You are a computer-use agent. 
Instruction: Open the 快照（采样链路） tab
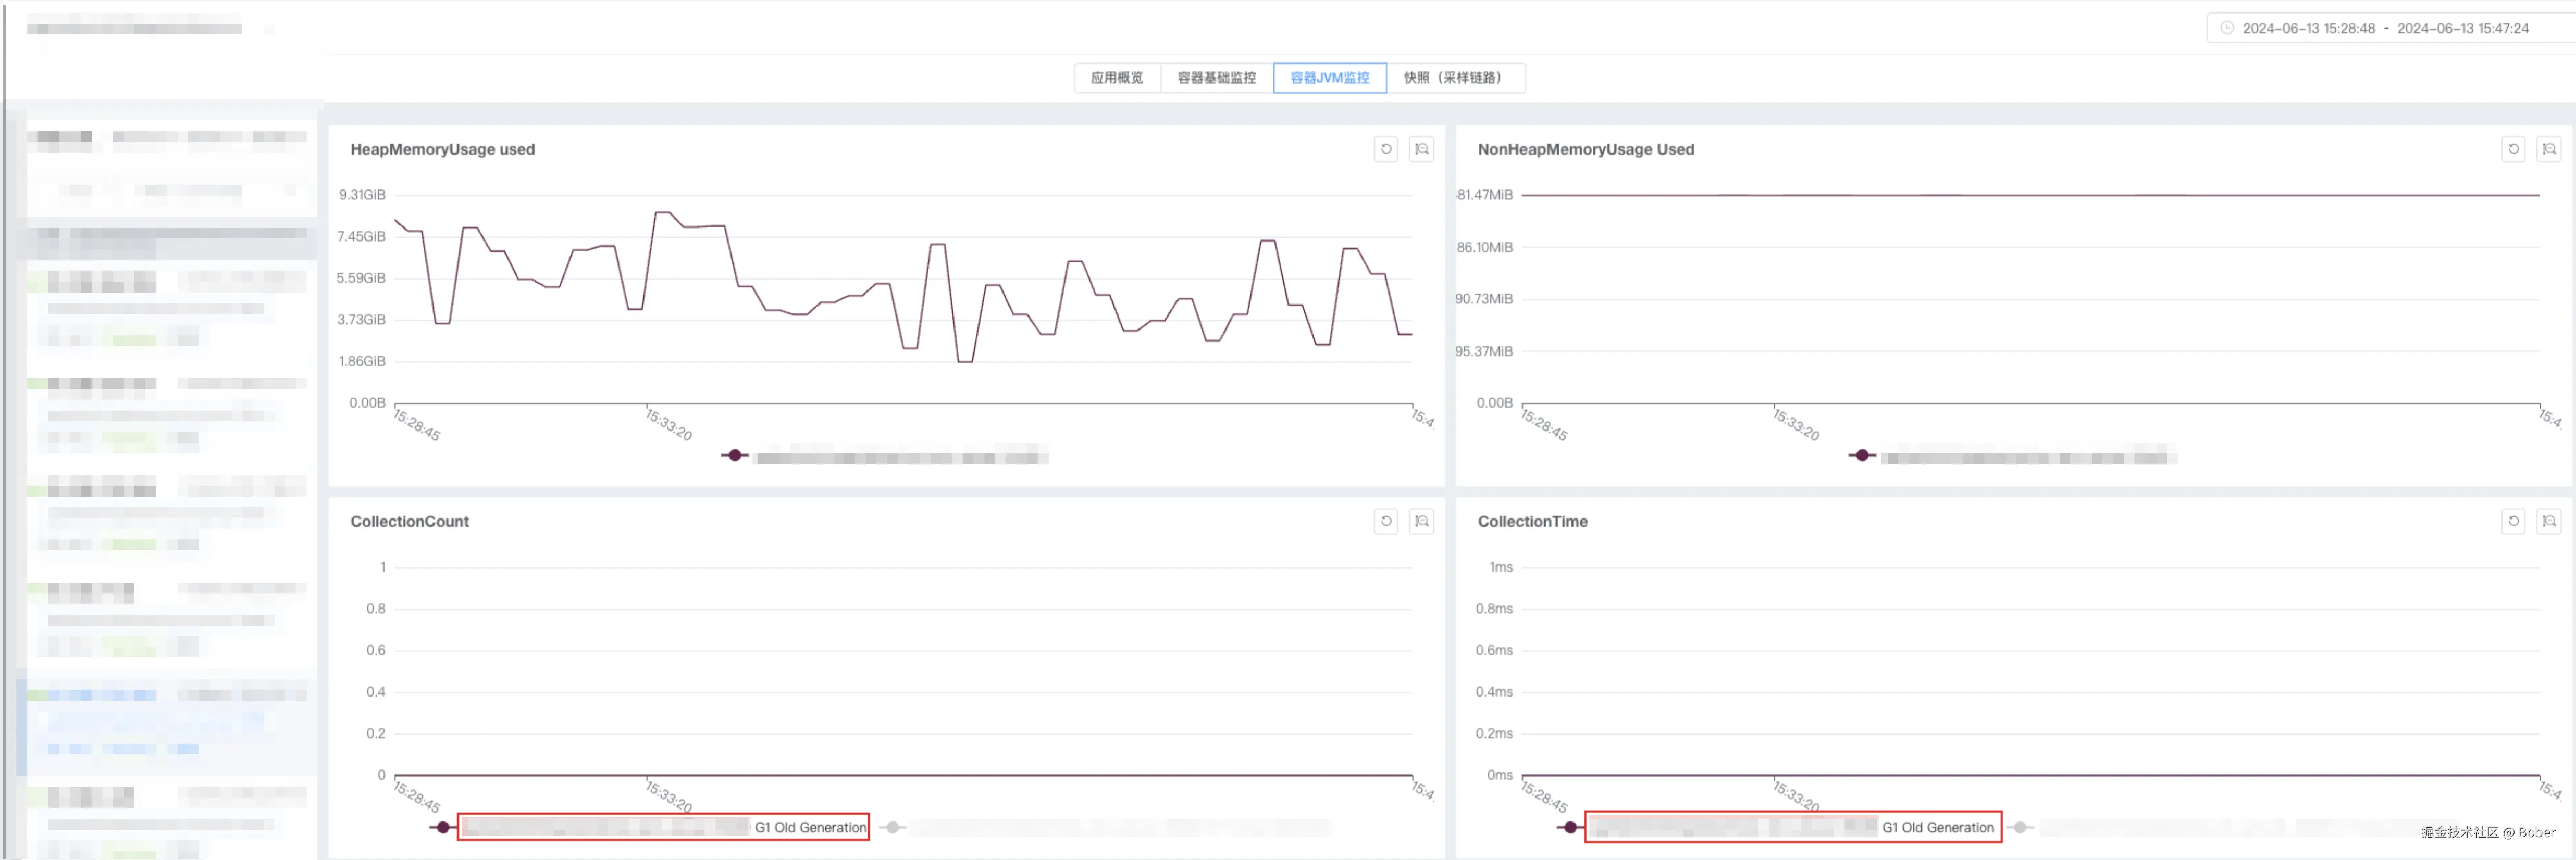1454,78
